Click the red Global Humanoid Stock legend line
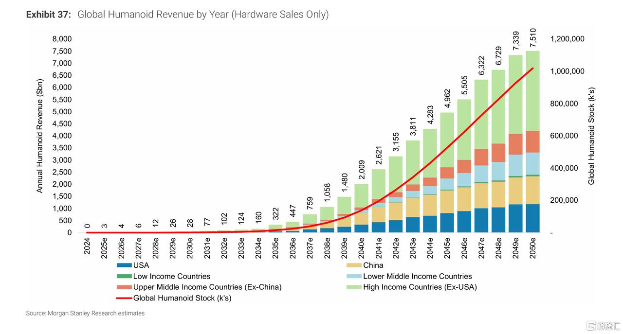The width and height of the screenshot is (623, 334). pos(124,298)
